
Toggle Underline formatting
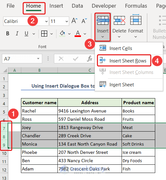[x=26, y=33]
